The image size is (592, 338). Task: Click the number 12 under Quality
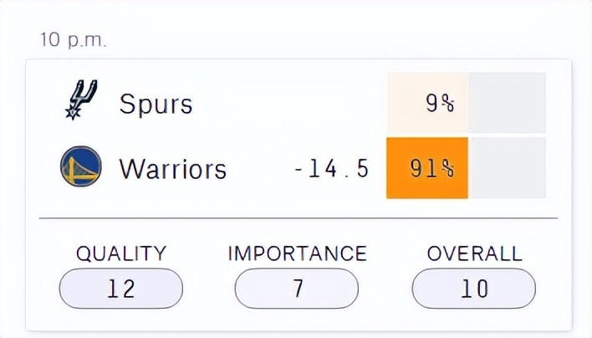click(121, 289)
